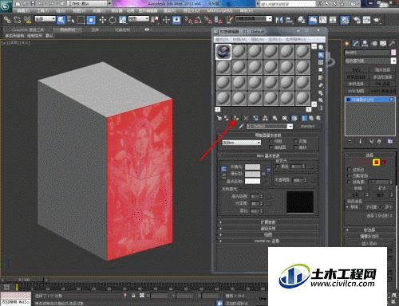Open Material (材质) menu in editor
Viewport: 399px width, 306px height.
coord(239,39)
